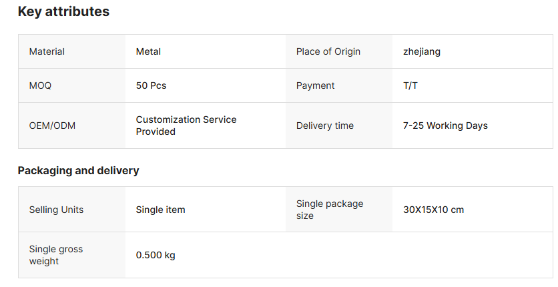
Task: Select the OEM/ODM label cell
Action: [52, 125]
